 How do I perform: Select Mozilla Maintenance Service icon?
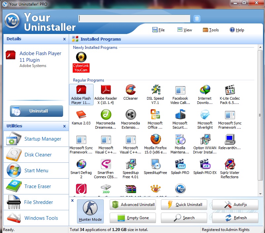[x=180, y=139]
